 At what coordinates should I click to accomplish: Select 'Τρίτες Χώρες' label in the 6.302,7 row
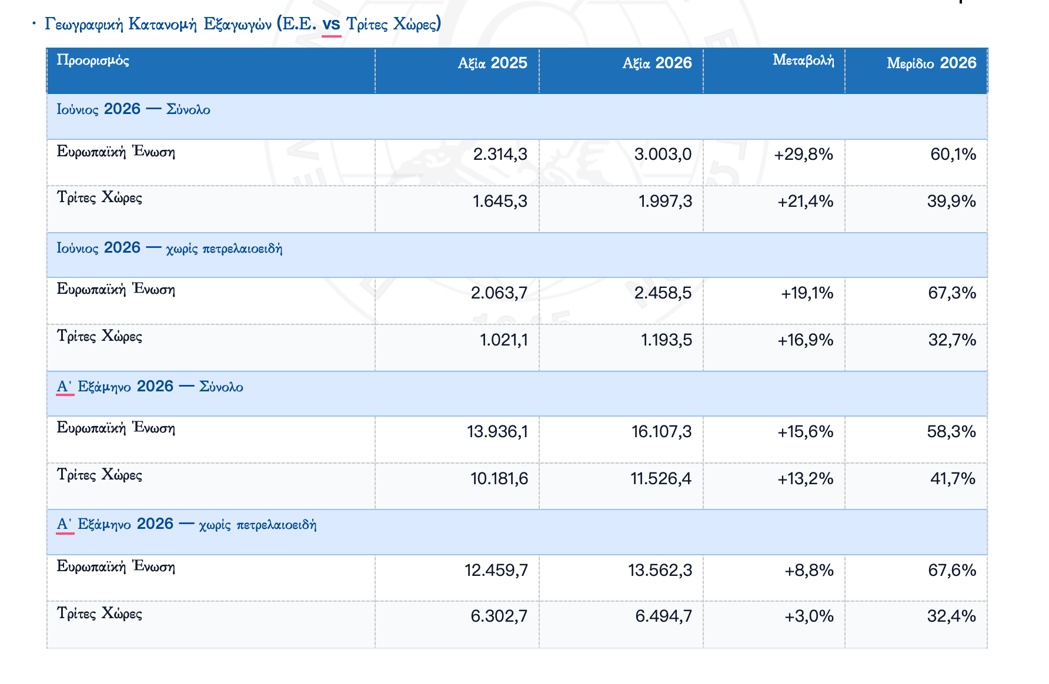point(99,613)
